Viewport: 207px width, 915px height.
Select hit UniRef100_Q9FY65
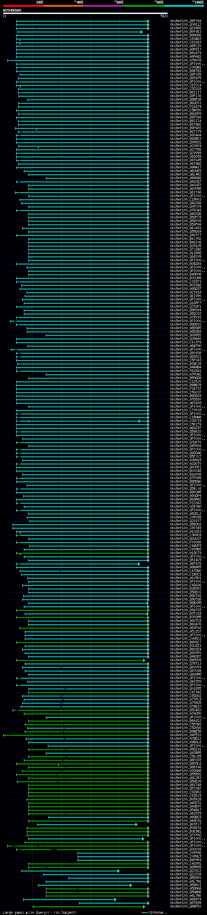186,75
